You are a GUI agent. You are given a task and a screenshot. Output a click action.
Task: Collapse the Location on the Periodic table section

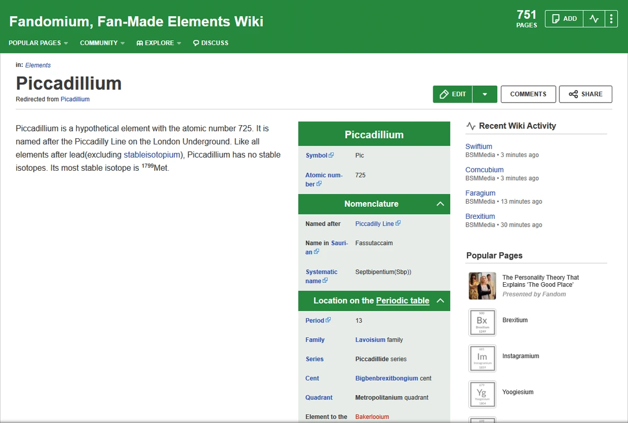tap(441, 300)
